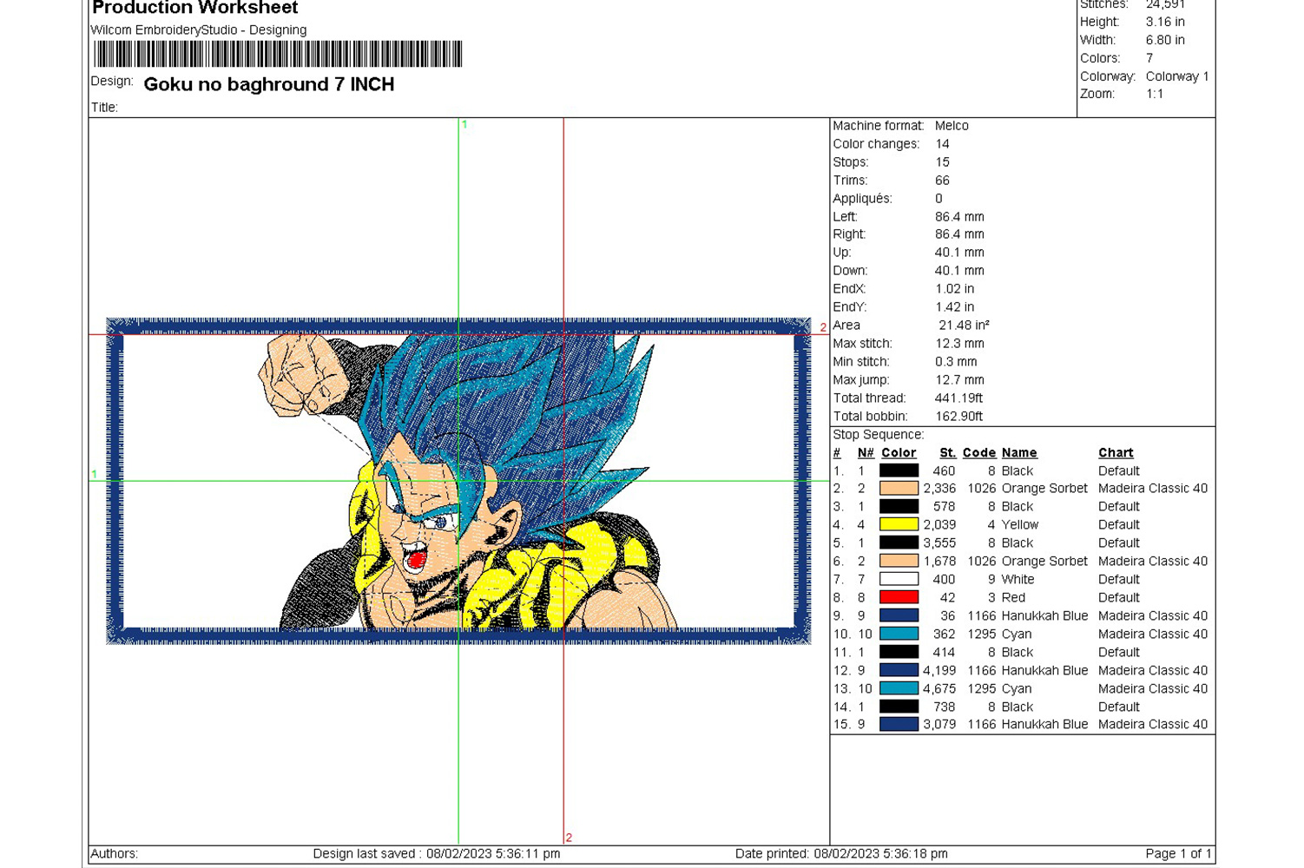Click the Orange Sorbet swatch in stop row 6
The width and height of the screenshot is (1304, 868).
[899, 562]
